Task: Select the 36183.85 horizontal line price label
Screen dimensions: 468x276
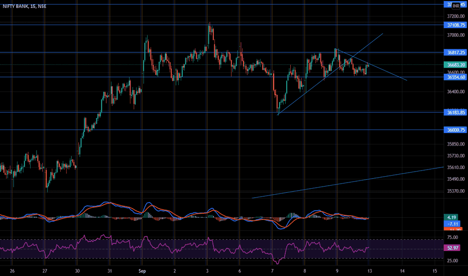Action: click(x=455, y=112)
